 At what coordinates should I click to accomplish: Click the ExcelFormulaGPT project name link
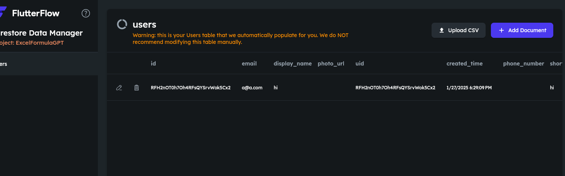click(40, 43)
